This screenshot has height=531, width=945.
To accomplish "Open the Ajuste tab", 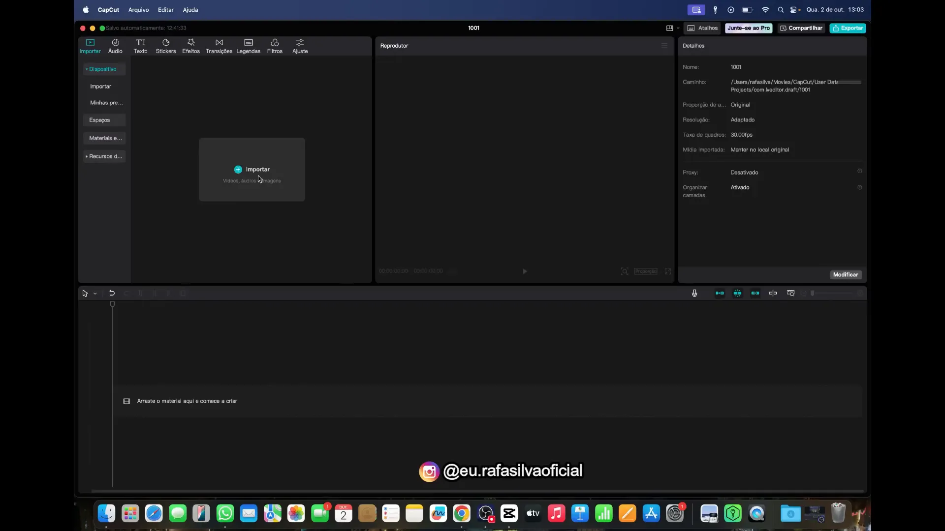I will [x=300, y=46].
